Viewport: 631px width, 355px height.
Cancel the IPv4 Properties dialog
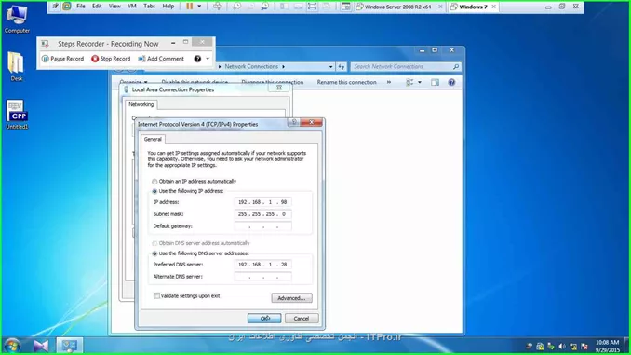click(302, 319)
